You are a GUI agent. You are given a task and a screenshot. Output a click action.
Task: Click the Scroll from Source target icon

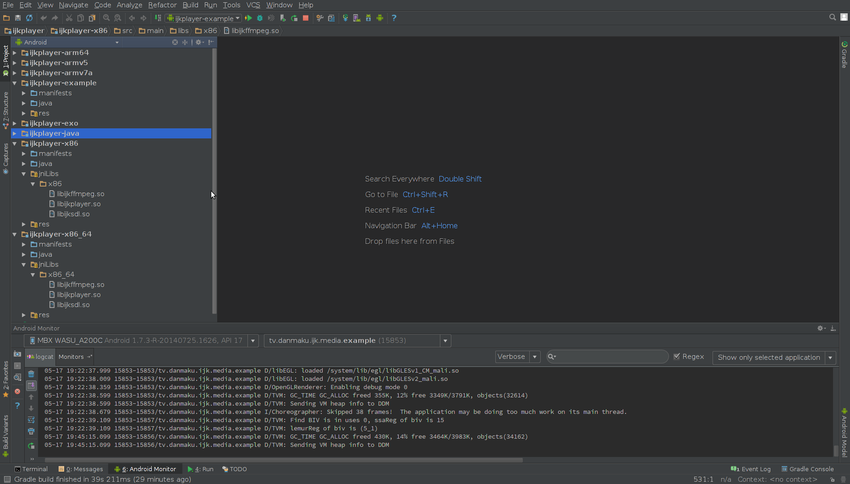tap(175, 42)
